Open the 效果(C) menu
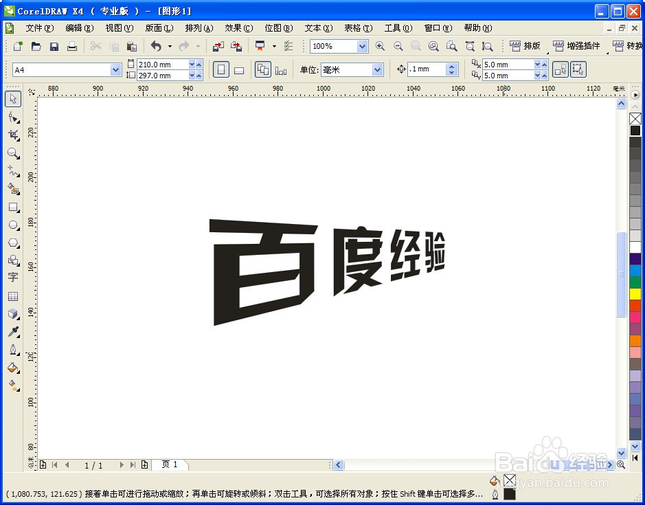Viewport: 645px width, 505px height. [x=239, y=28]
